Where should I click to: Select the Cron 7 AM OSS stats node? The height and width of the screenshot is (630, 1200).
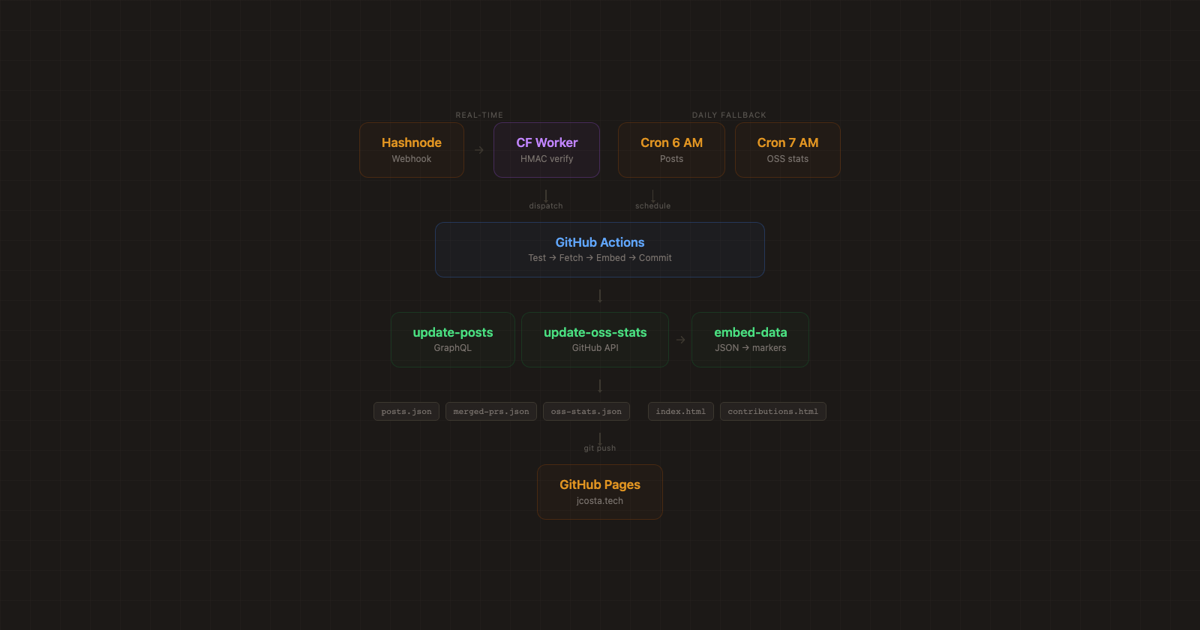[787, 150]
